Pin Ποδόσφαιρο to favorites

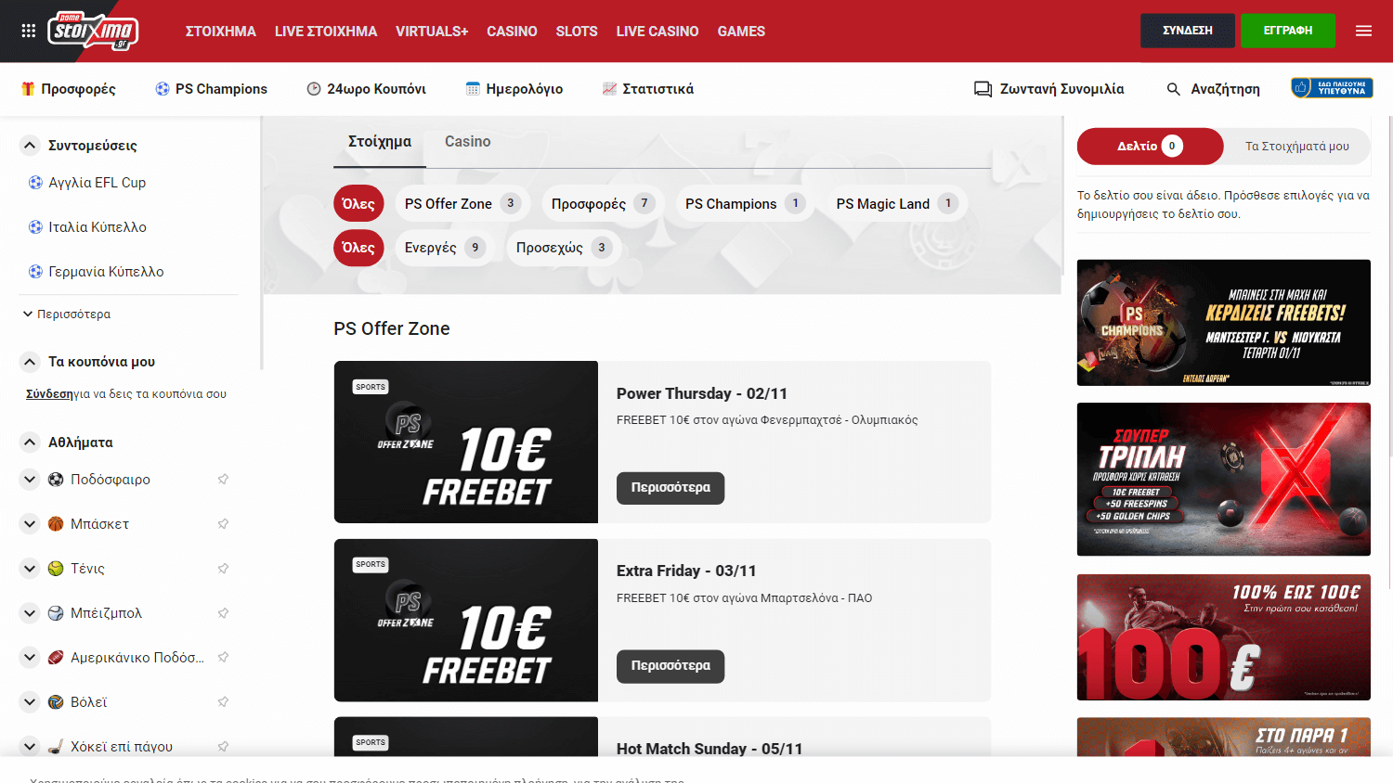pyautogui.click(x=223, y=480)
